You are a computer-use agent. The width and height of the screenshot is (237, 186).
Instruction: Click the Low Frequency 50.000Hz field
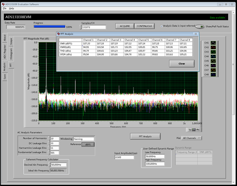[155, 157]
